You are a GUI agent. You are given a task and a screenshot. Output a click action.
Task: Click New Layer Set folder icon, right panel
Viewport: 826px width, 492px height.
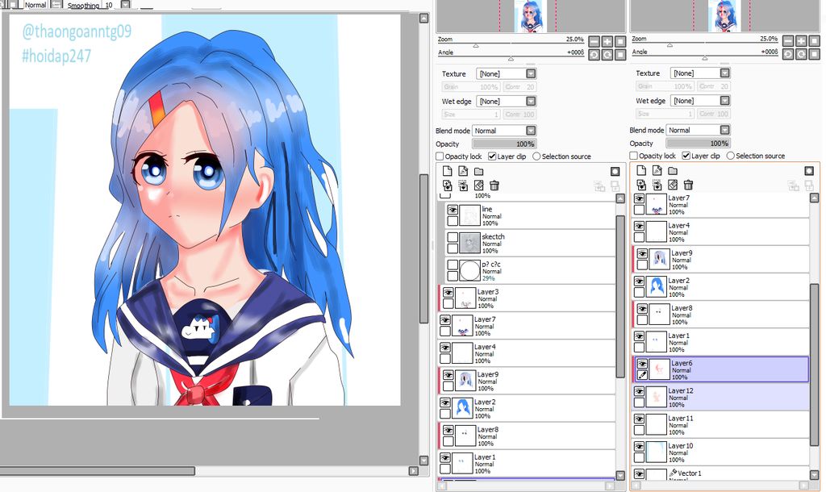(x=673, y=171)
